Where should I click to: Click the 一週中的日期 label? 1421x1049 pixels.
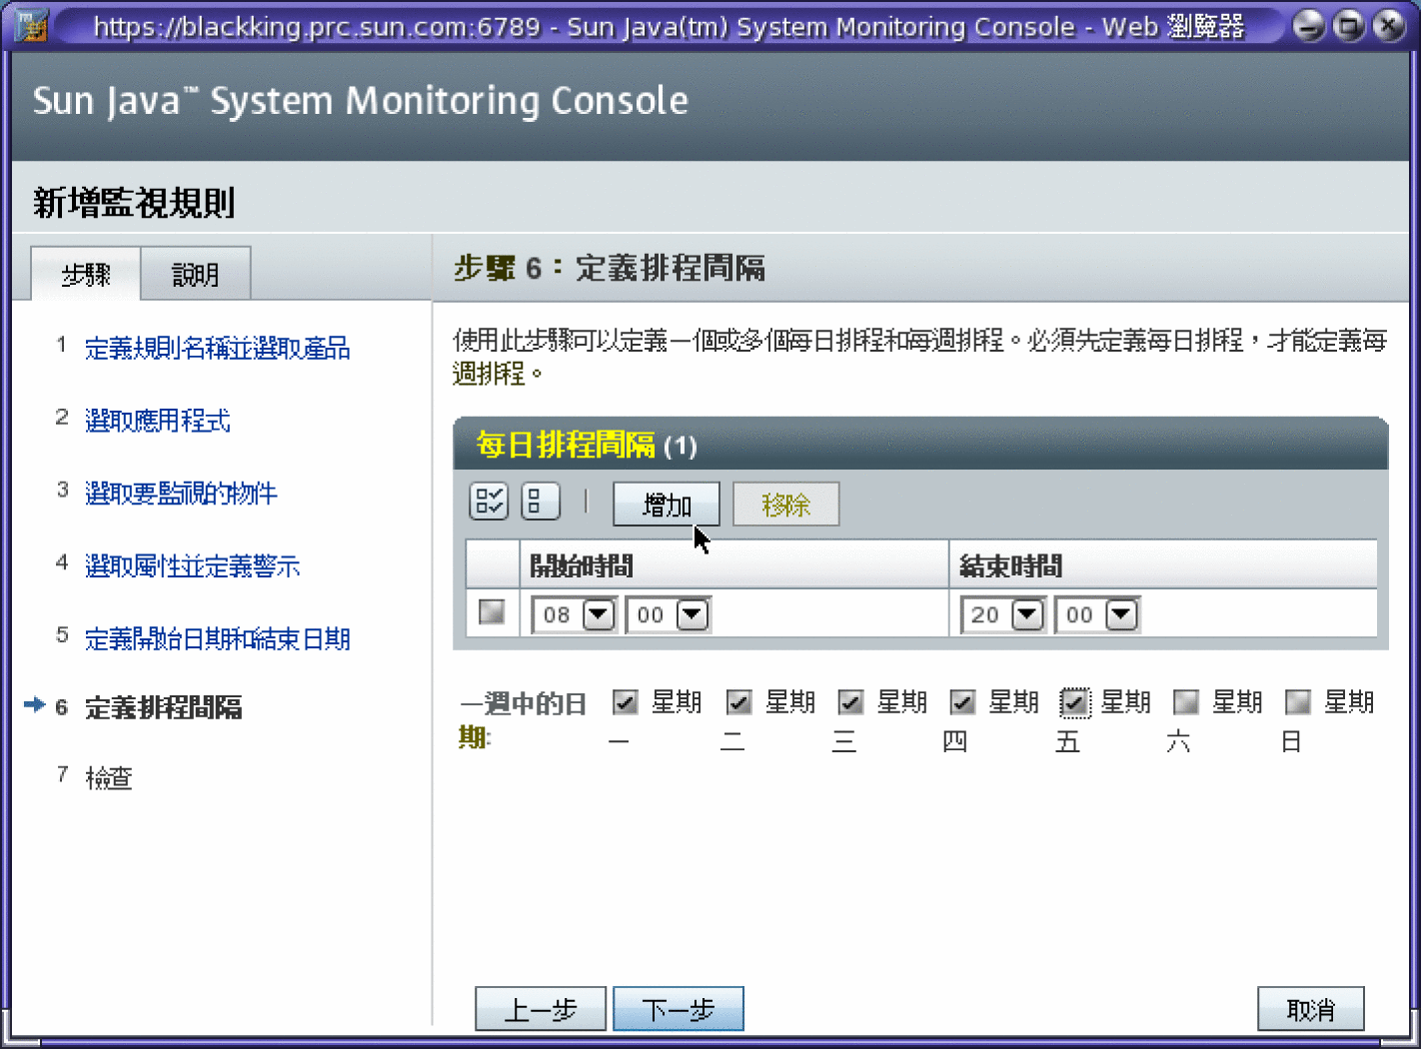(522, 719)
